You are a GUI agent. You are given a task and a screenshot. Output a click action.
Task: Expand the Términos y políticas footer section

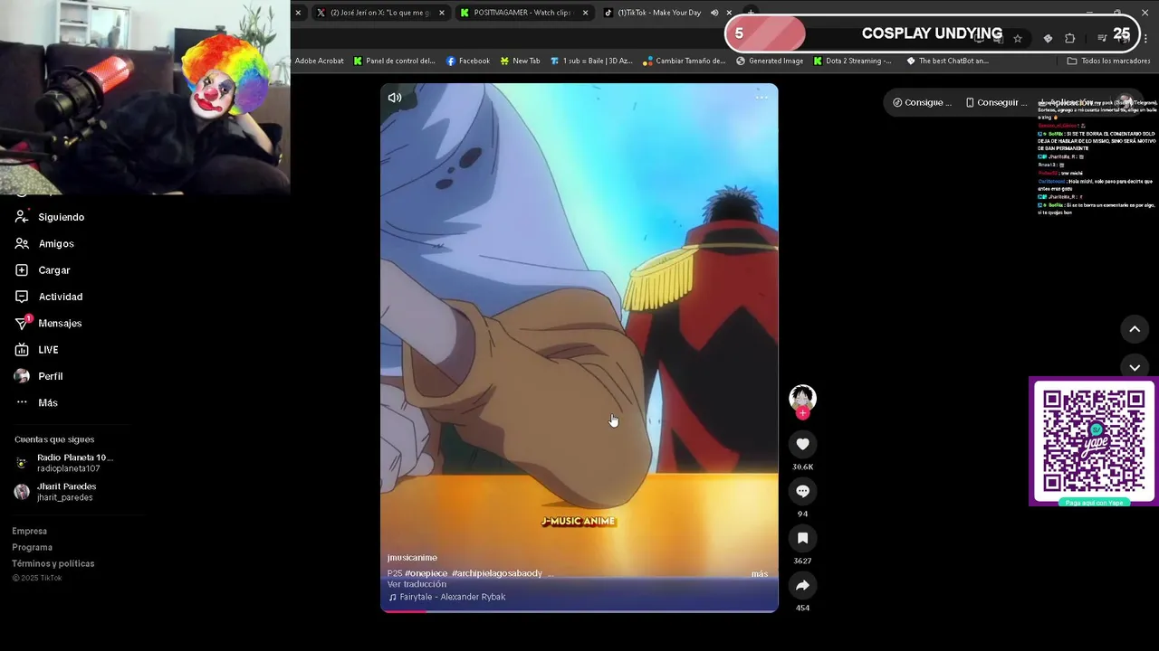tap(53, 563)
